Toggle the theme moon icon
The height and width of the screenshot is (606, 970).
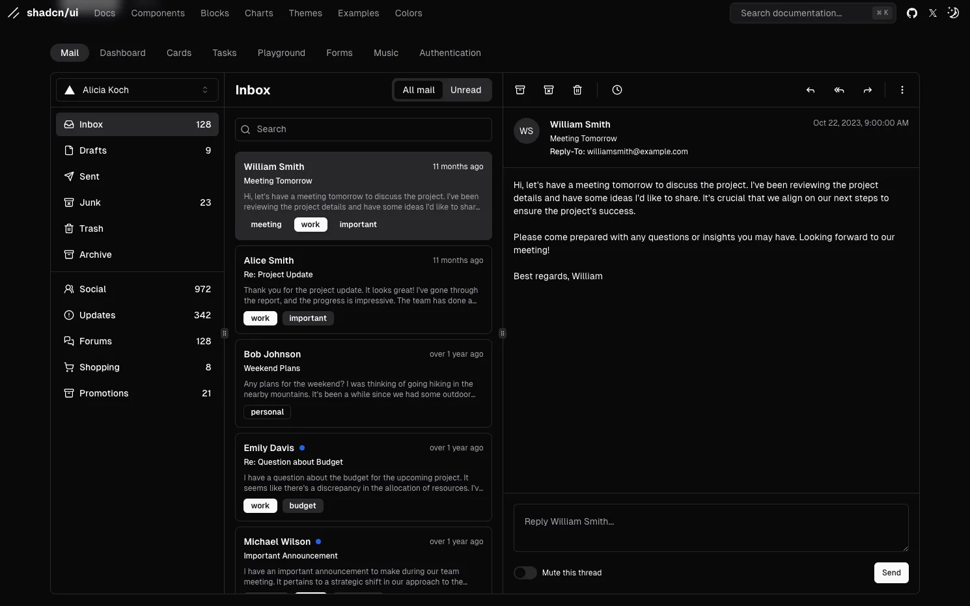[x=953, y=13]
